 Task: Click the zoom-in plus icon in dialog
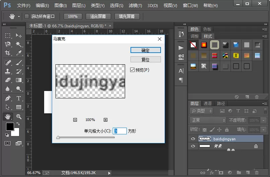pyautogui.click(x=105, y=120)
